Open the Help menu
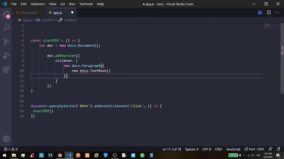Image resolution: width=284 pixels, height=159 pixels. tap(100, 4)
